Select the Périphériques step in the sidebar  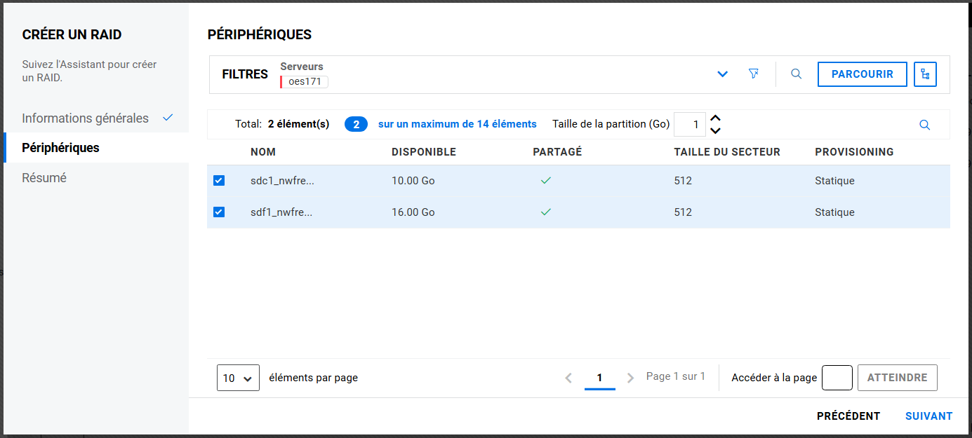[x=60, y=148]
